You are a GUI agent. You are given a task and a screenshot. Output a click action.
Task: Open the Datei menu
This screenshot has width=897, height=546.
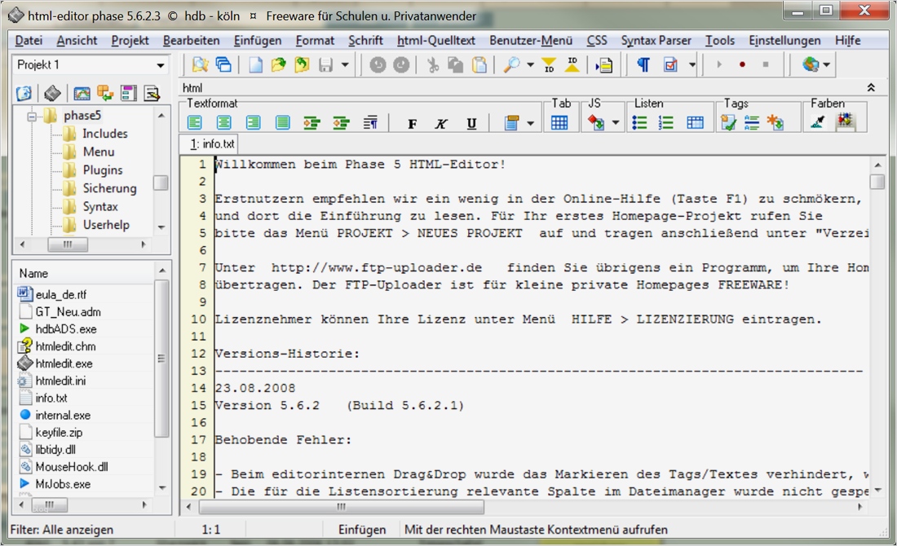(29, 41)
